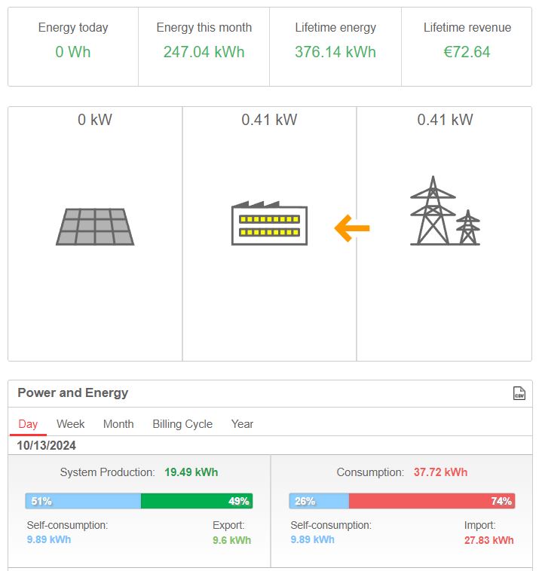
Task: Click the factory building consumption icon
Action: click(269, 223)
